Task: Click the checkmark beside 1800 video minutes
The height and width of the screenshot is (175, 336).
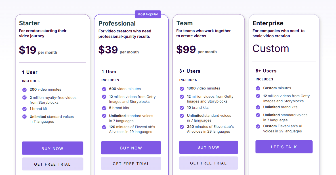Action: coord(182,88)
